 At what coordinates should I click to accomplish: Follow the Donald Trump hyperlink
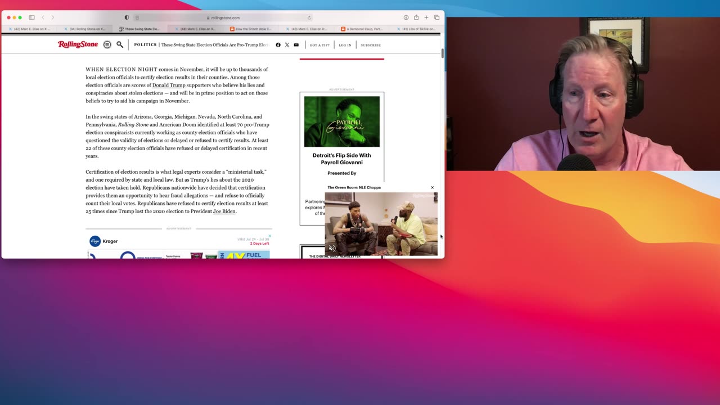click(x=169, y=85)
